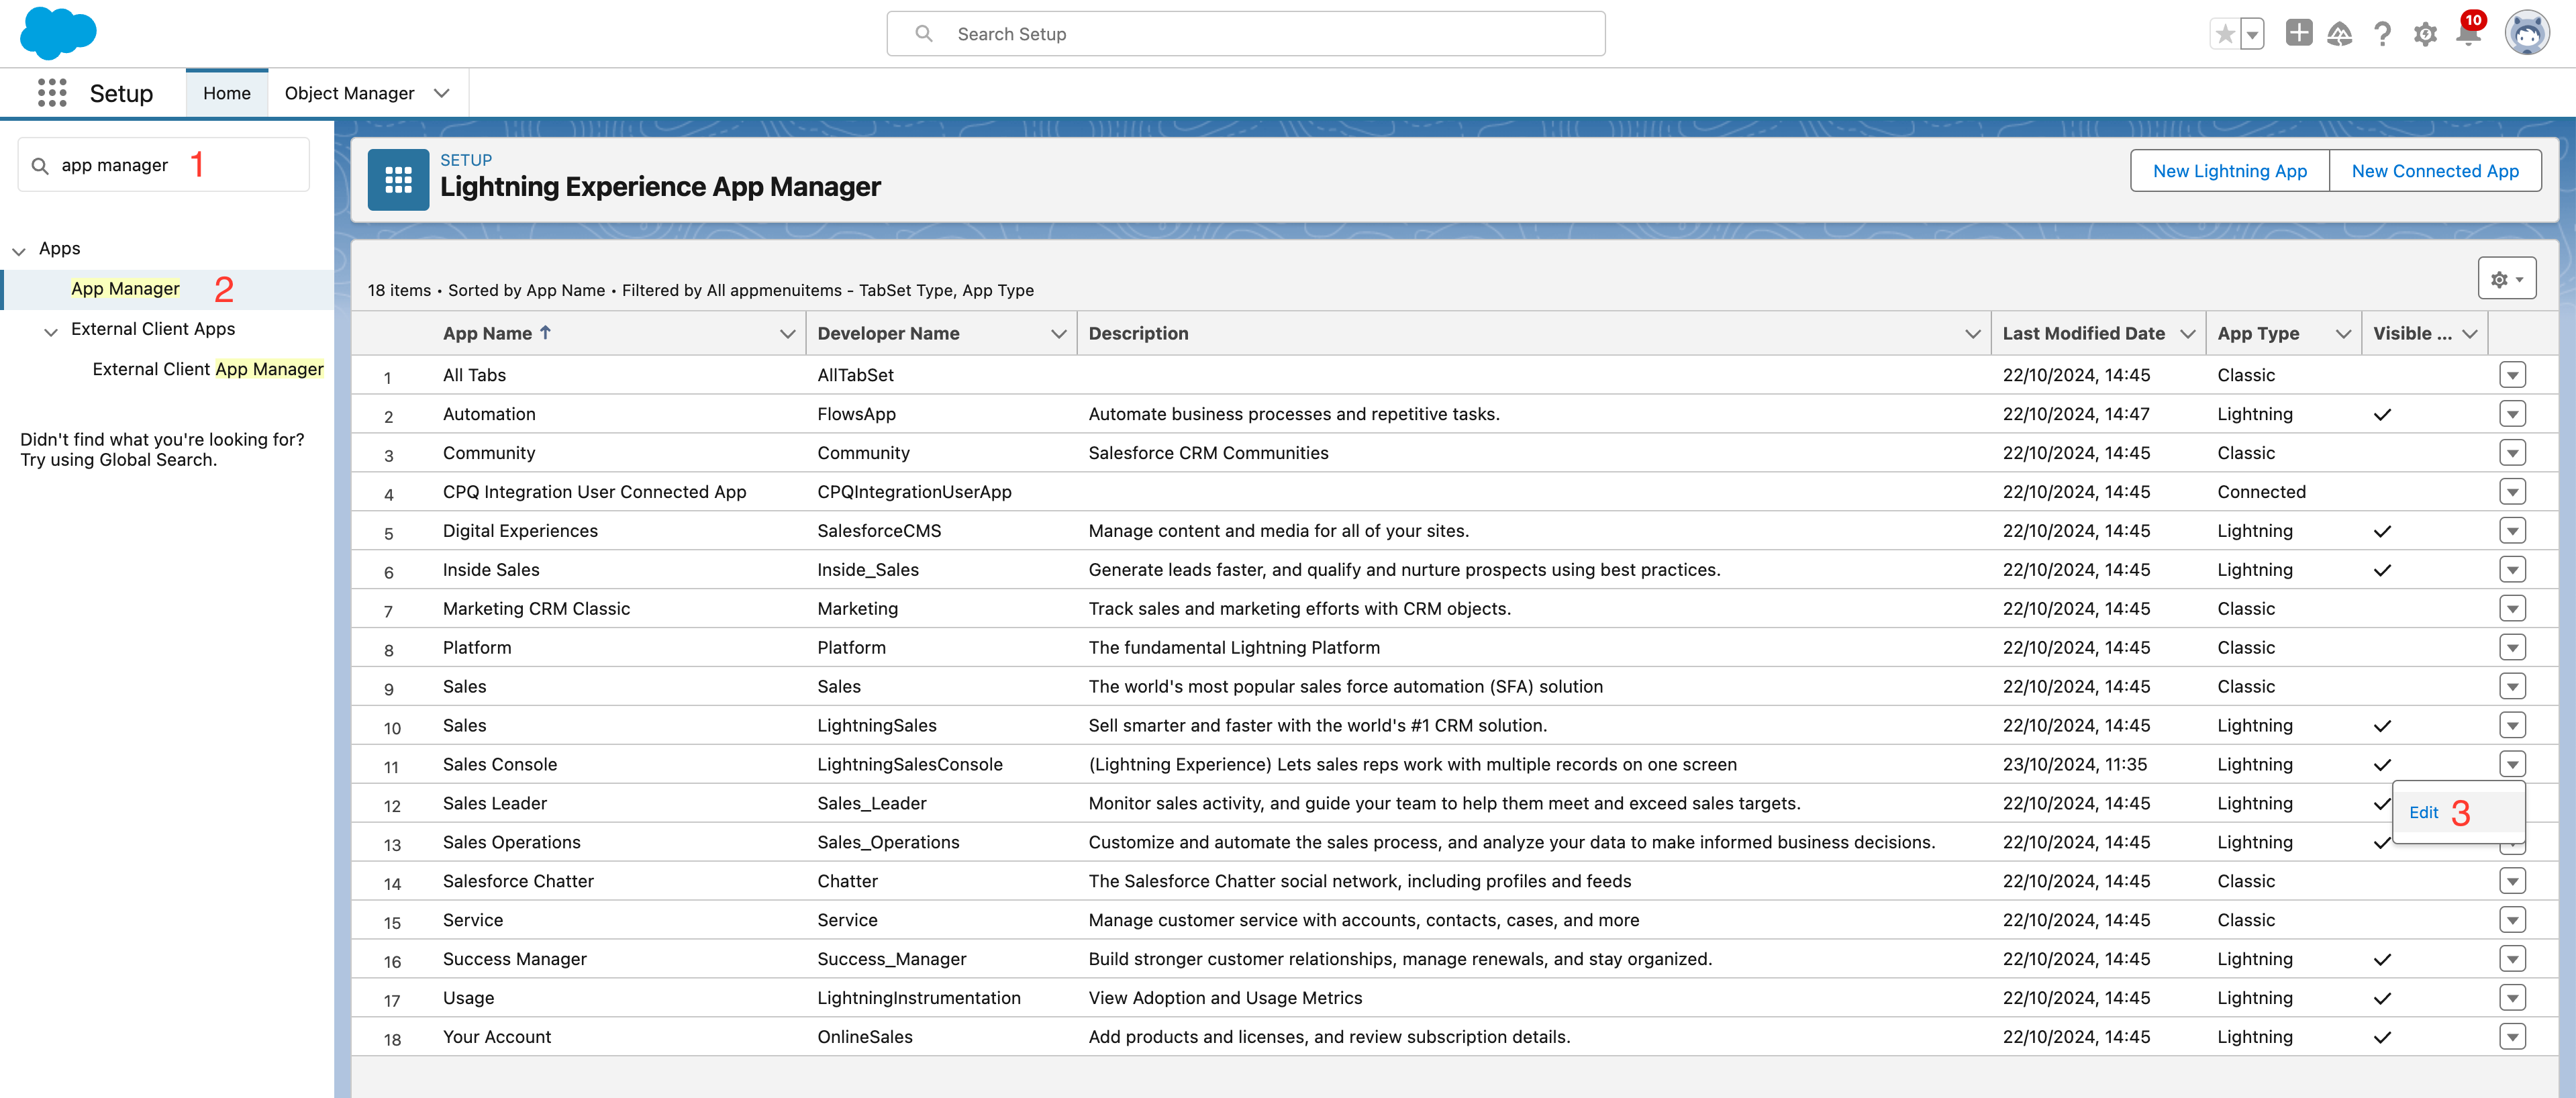2576x1098 pixels.
Task: Click the App Name sort arrow
Action: click(545, 332)
